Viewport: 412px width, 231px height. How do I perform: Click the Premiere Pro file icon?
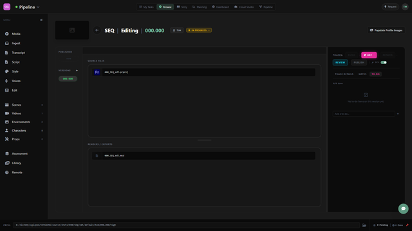(x=97, y=73)
